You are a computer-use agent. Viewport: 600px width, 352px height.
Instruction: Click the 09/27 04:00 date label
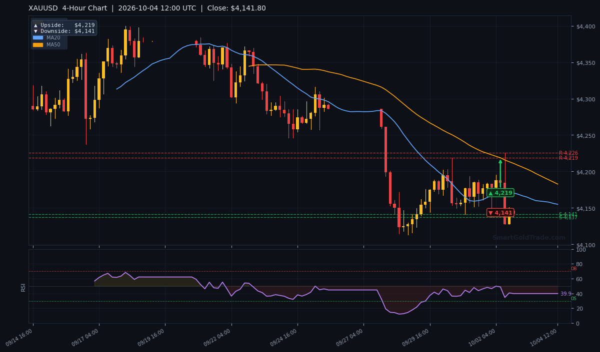coord(349,337)
